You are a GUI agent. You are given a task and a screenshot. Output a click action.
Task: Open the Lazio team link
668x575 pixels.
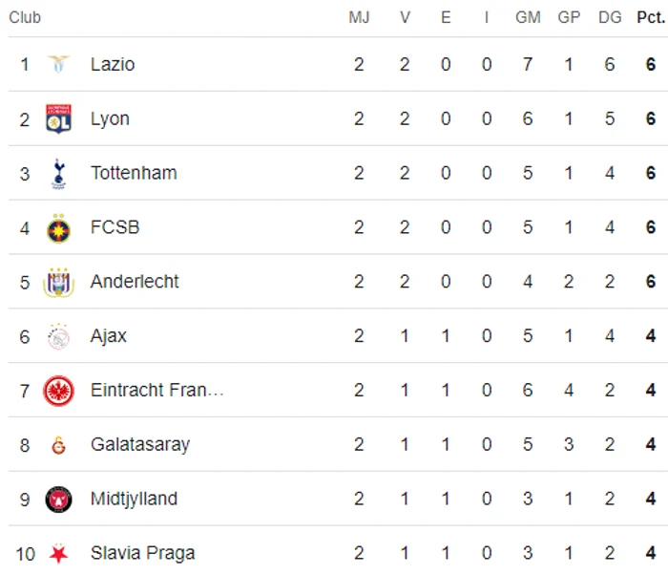click(x=113, y=64)
